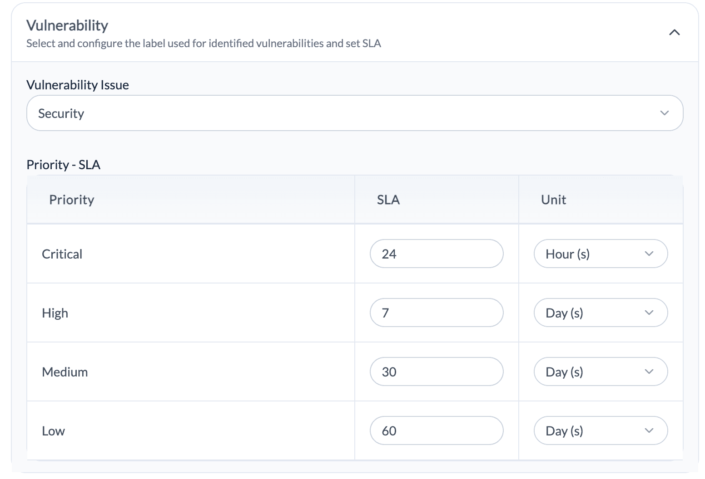Click the Unit column header
705x479 pixels.
tap(553, 200)
